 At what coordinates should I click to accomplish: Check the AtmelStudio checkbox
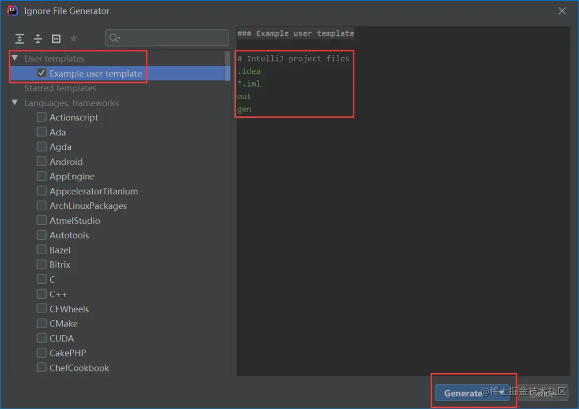point(41,220)
